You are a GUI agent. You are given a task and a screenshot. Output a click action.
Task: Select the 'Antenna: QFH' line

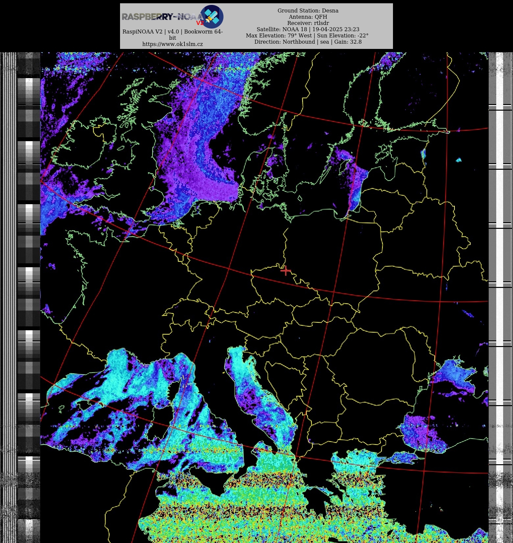click(308, 17)
